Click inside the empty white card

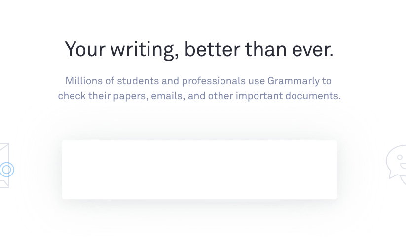(199, 170)
